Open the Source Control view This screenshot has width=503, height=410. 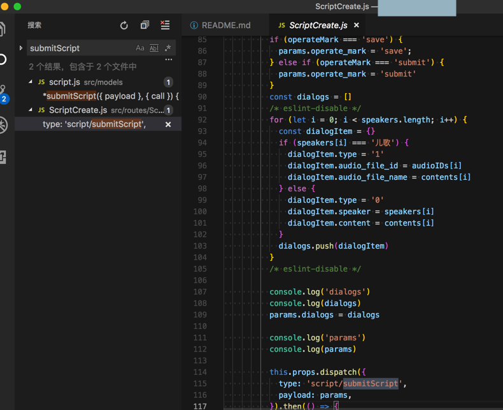[3, 93]
